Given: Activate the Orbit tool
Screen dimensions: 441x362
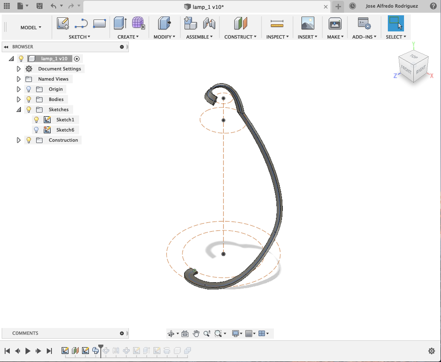Looking at the screenshot, I should click(171, 333).
